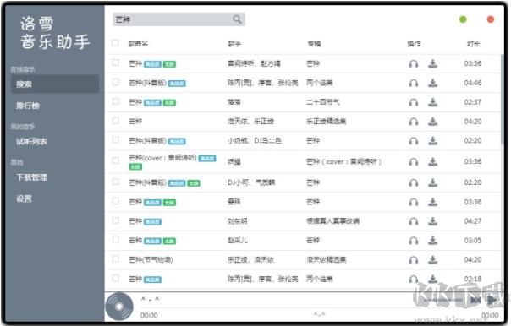The image size is (511, 326).
Task: Click the 歌手 column header
Action: click(x=234, y=44)
